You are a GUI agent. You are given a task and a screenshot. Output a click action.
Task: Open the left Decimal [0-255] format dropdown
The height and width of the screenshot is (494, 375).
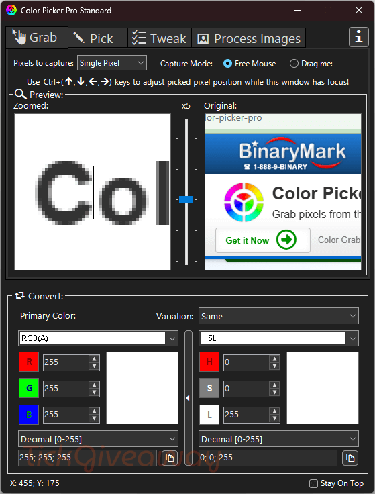(x=98, y=439)
